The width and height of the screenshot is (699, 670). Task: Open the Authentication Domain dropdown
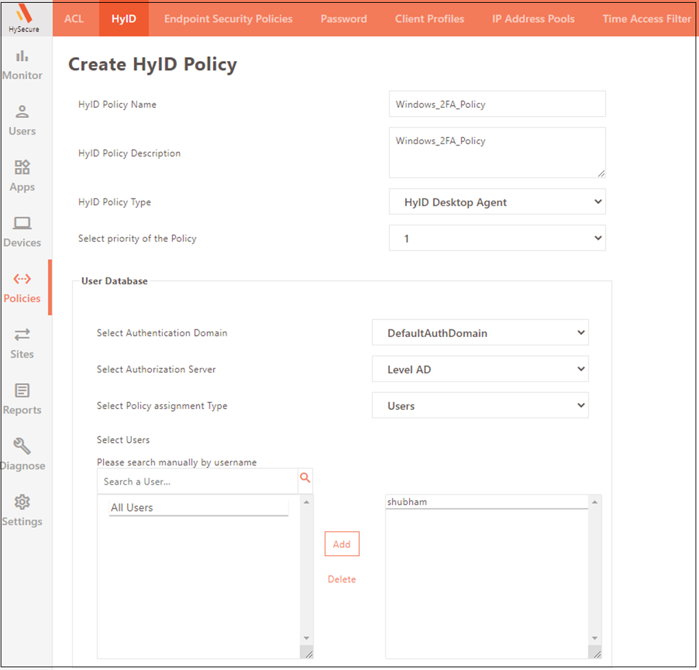(480, 332)
